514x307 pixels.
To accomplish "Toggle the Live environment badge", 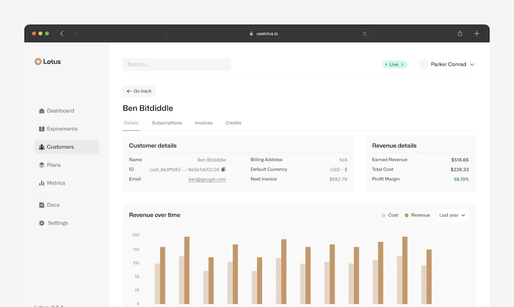I will click(x=395, y=65).
